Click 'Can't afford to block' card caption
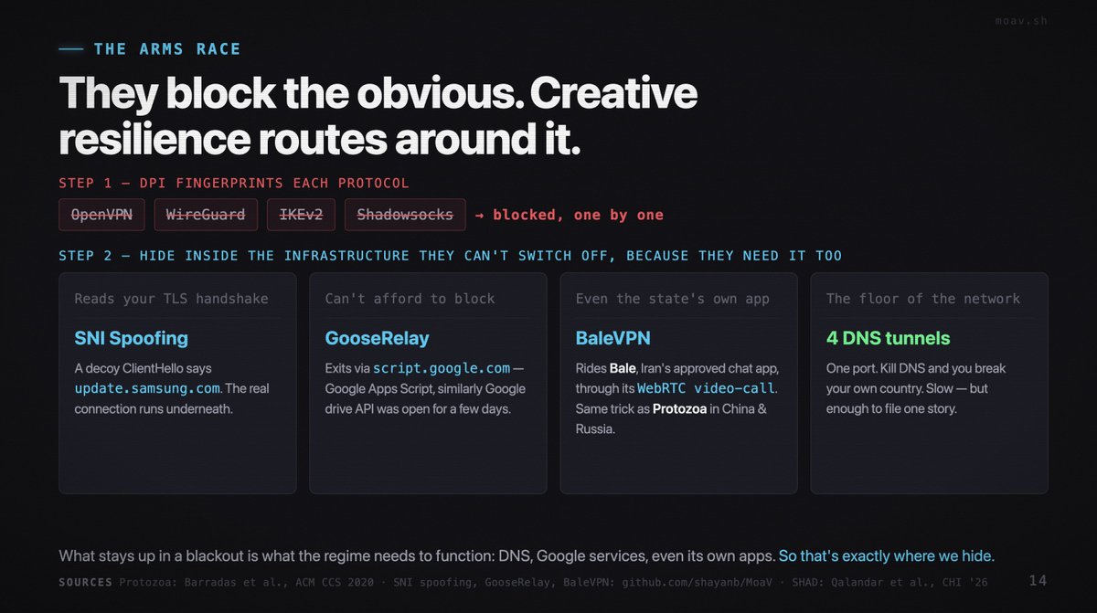Viewport: 1097px width, 613px height. (x=410, y=299)
